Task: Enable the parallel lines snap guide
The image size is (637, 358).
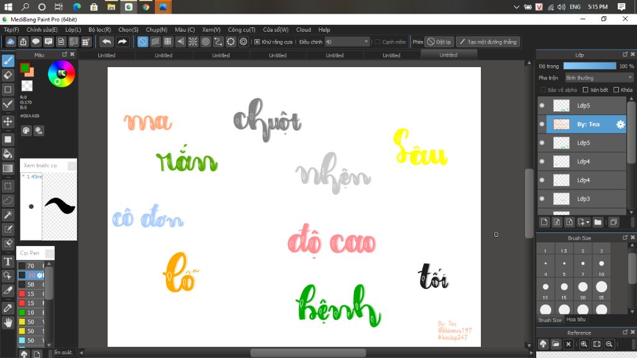Action: tap(155, 42)
